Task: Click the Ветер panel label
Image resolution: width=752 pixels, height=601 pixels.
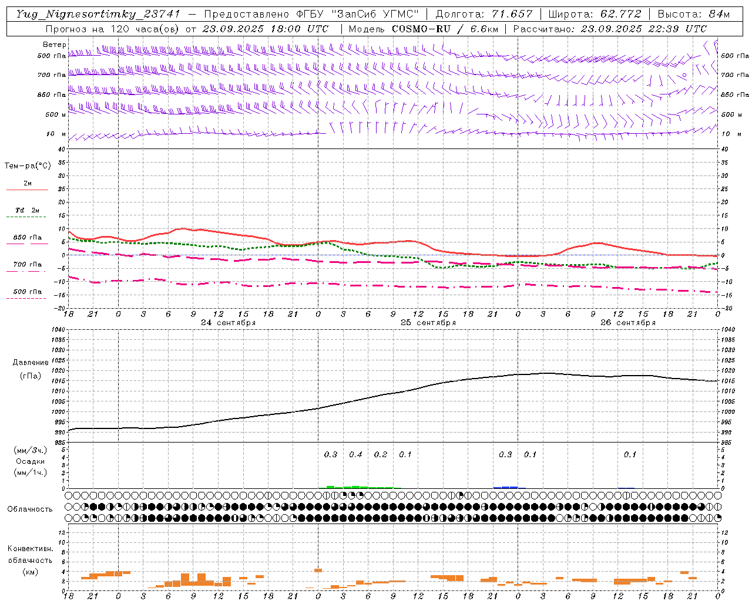Action: tap(55, 45)
